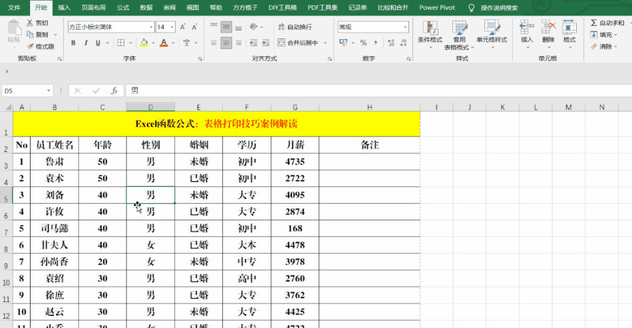Screen dimensions: 632x328
Task: Expand the Merge and Center dropdown arrow
Action: coord(325,42)
